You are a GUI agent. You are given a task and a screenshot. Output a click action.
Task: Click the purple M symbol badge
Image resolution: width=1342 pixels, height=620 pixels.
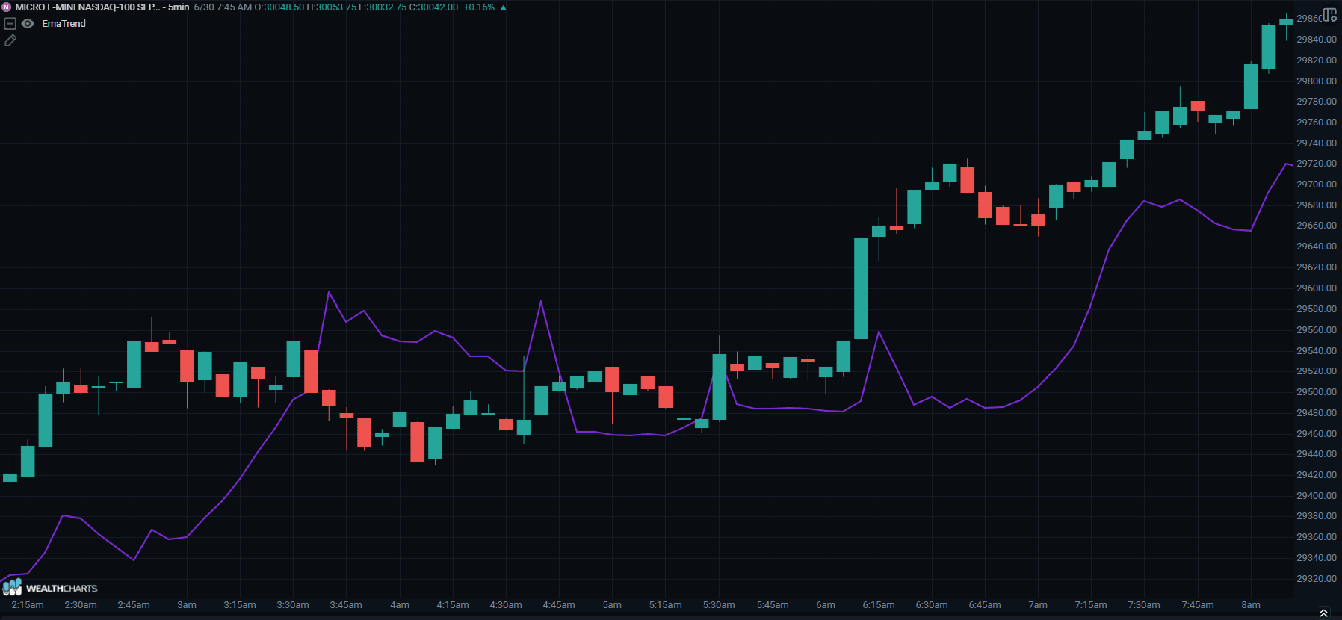[x=7, y=7]
